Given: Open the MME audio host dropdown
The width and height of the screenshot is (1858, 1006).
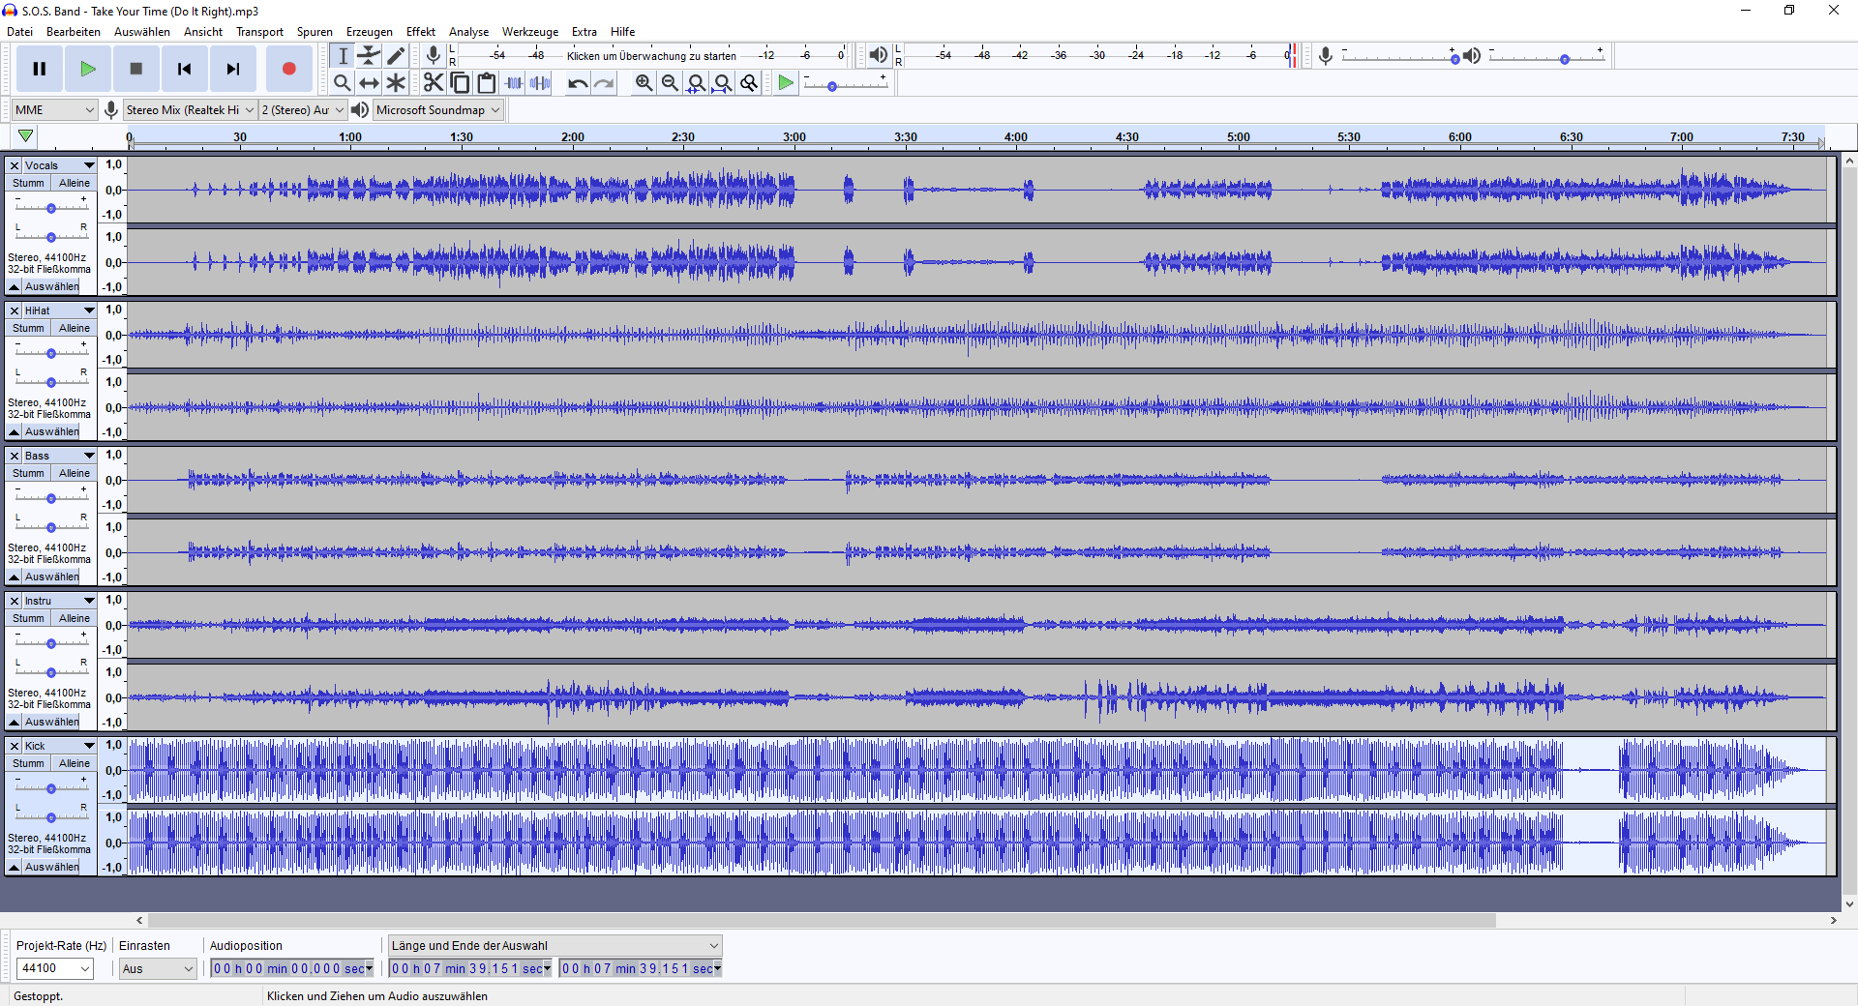Looking at the screenshot, I should [x=54, y=110].
